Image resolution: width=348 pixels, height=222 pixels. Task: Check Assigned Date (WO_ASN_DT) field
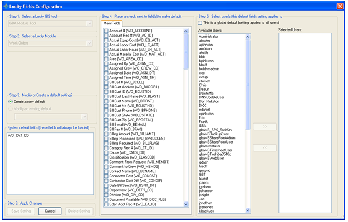point(106,73)
